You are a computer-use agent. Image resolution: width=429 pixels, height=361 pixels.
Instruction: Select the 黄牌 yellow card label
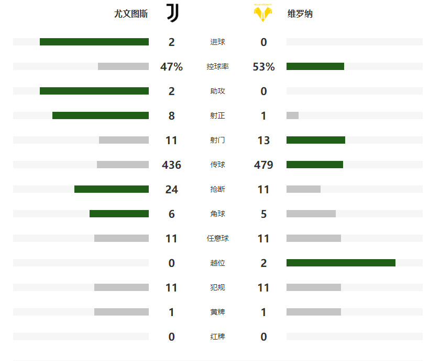[x=217, y=312]
